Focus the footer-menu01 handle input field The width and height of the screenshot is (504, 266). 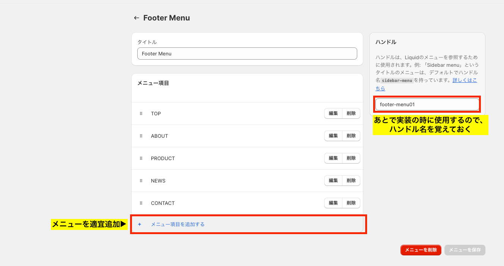(427, 104)
